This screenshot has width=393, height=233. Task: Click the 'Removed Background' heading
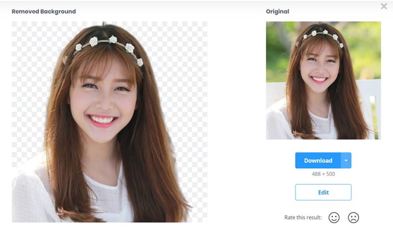tap(44, 12)
